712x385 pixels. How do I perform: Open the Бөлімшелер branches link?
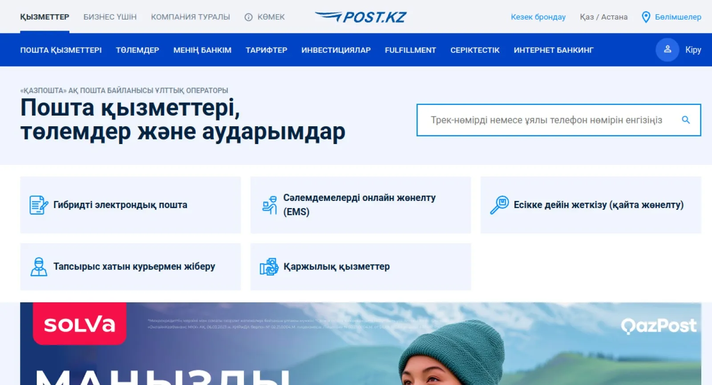(x=672, y=17)
